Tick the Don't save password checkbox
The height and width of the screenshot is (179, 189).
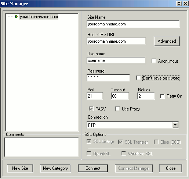138,78
